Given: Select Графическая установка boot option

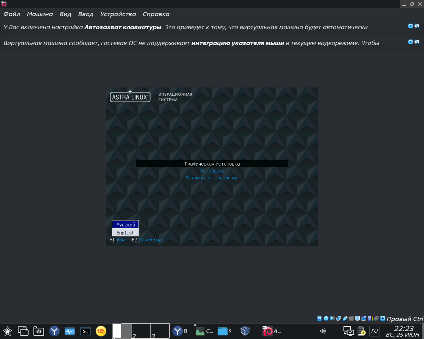Looking at the screenshot, I should point(212,164).
